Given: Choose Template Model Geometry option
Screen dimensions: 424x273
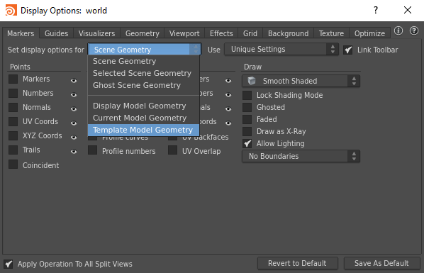Looking at the screenshot, I should 144,130.
